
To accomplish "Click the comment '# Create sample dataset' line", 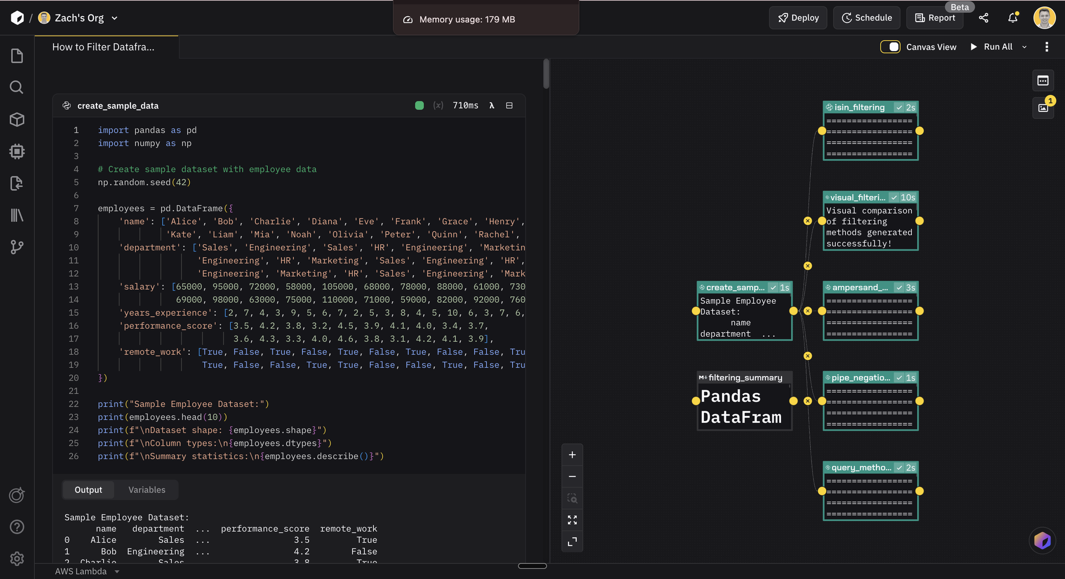I will 207,169.
